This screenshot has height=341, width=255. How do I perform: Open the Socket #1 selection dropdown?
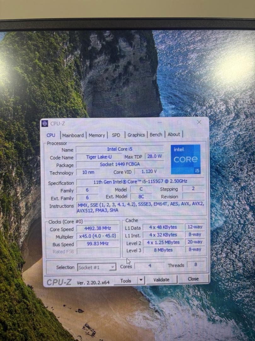[x=97, y=267]
